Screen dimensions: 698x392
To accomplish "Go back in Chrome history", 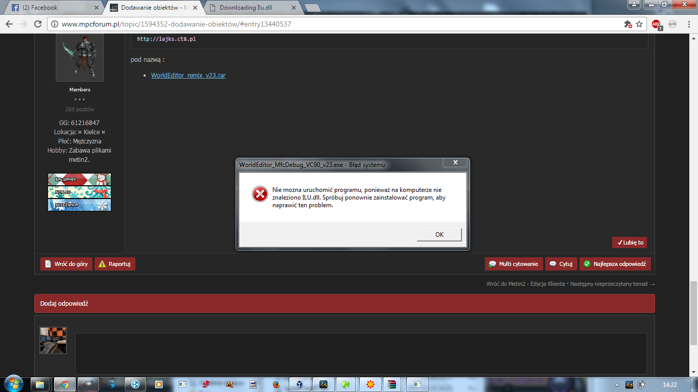I will tap(10, 24).
